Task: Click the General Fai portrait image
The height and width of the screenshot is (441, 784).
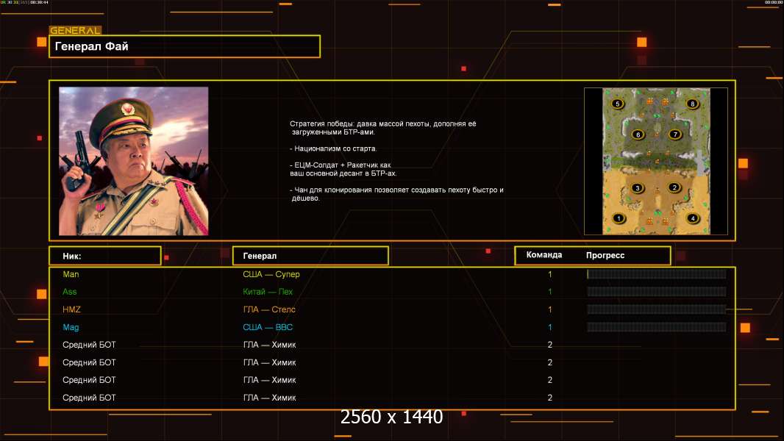Action: 133,161
